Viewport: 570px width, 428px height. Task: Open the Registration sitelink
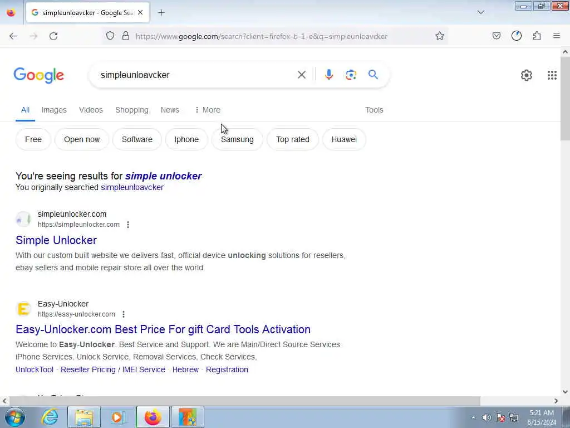click(x=227, y=370)
